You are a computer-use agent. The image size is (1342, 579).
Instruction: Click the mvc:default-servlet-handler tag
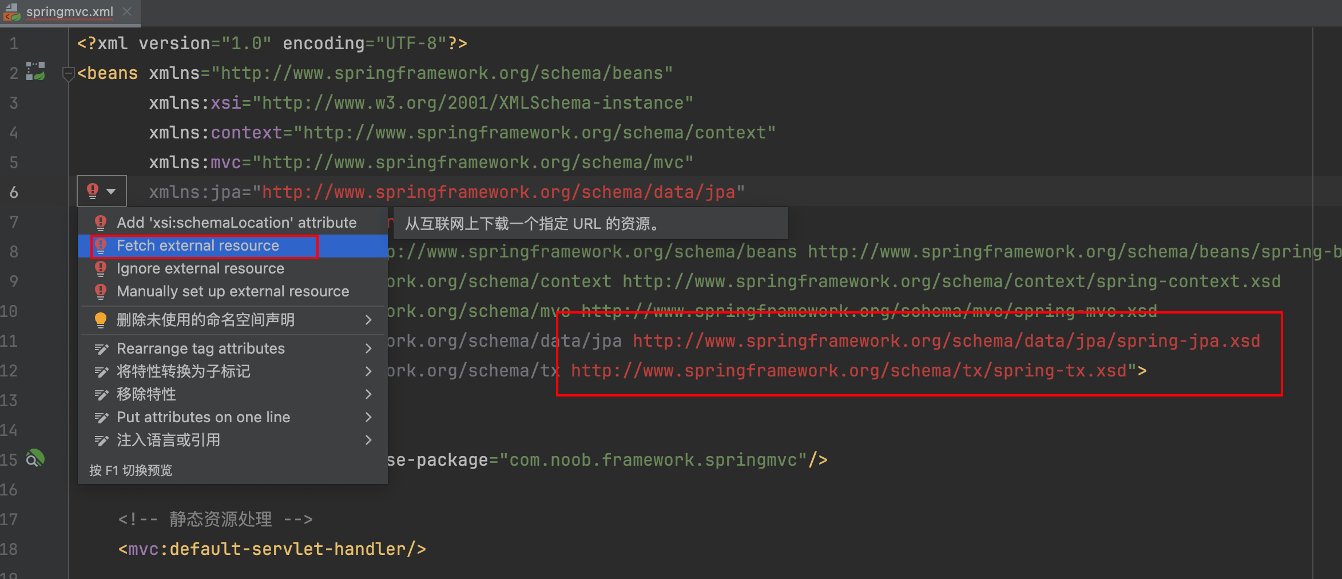click(x=272, y=549)
